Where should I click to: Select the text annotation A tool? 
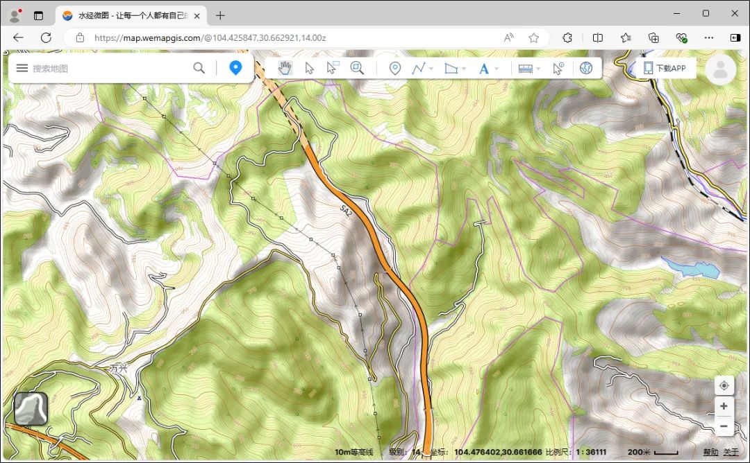pyautogui.click(x=483, y=69)
